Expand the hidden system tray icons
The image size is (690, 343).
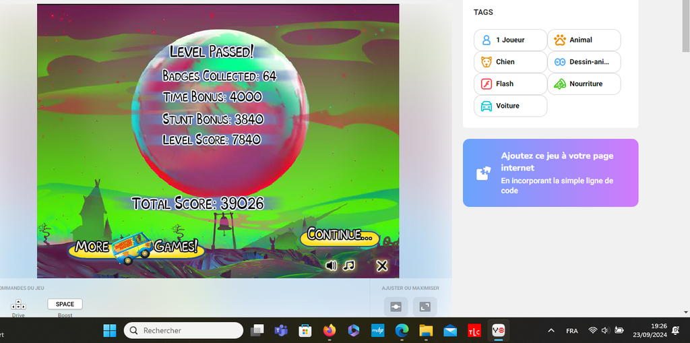551,330
